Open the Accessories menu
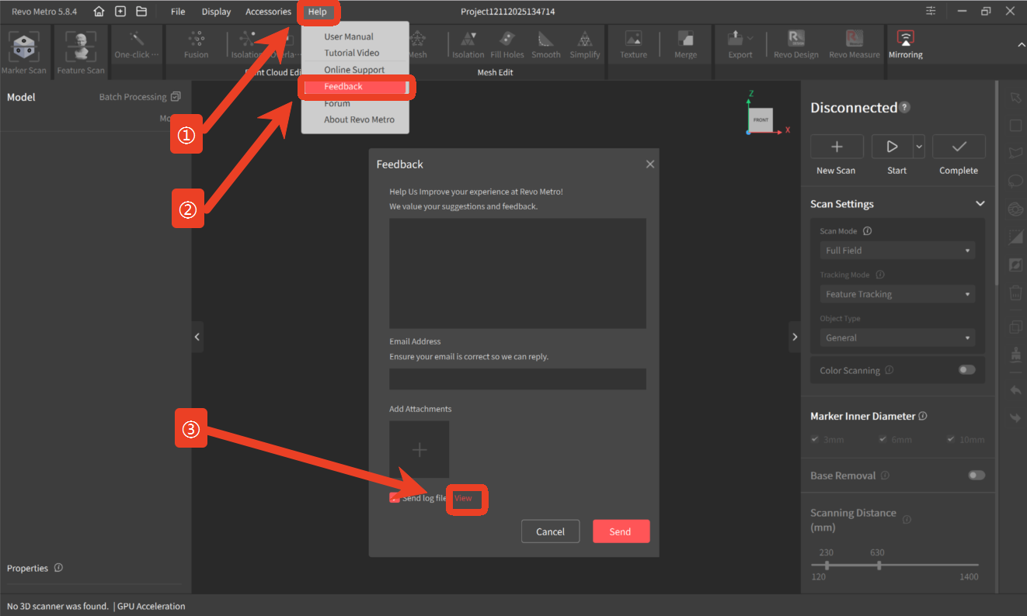Image resolution: width=1027 pixels, height=616 pixels. click(x=268, y=12)
